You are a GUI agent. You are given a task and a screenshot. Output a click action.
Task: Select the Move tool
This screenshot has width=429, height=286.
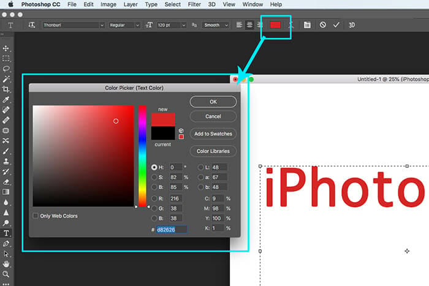point(6,48)
